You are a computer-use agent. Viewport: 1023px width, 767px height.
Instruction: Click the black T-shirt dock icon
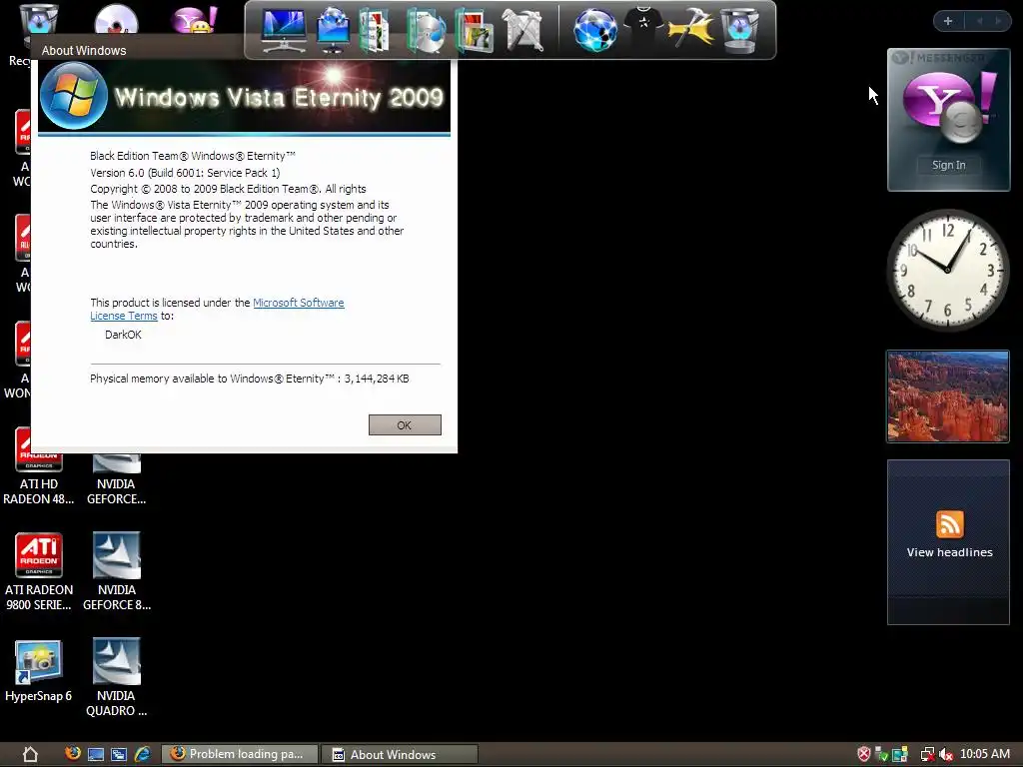tap(643, 26)
